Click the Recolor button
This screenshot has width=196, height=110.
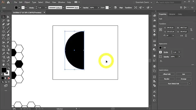pos(167,79)
